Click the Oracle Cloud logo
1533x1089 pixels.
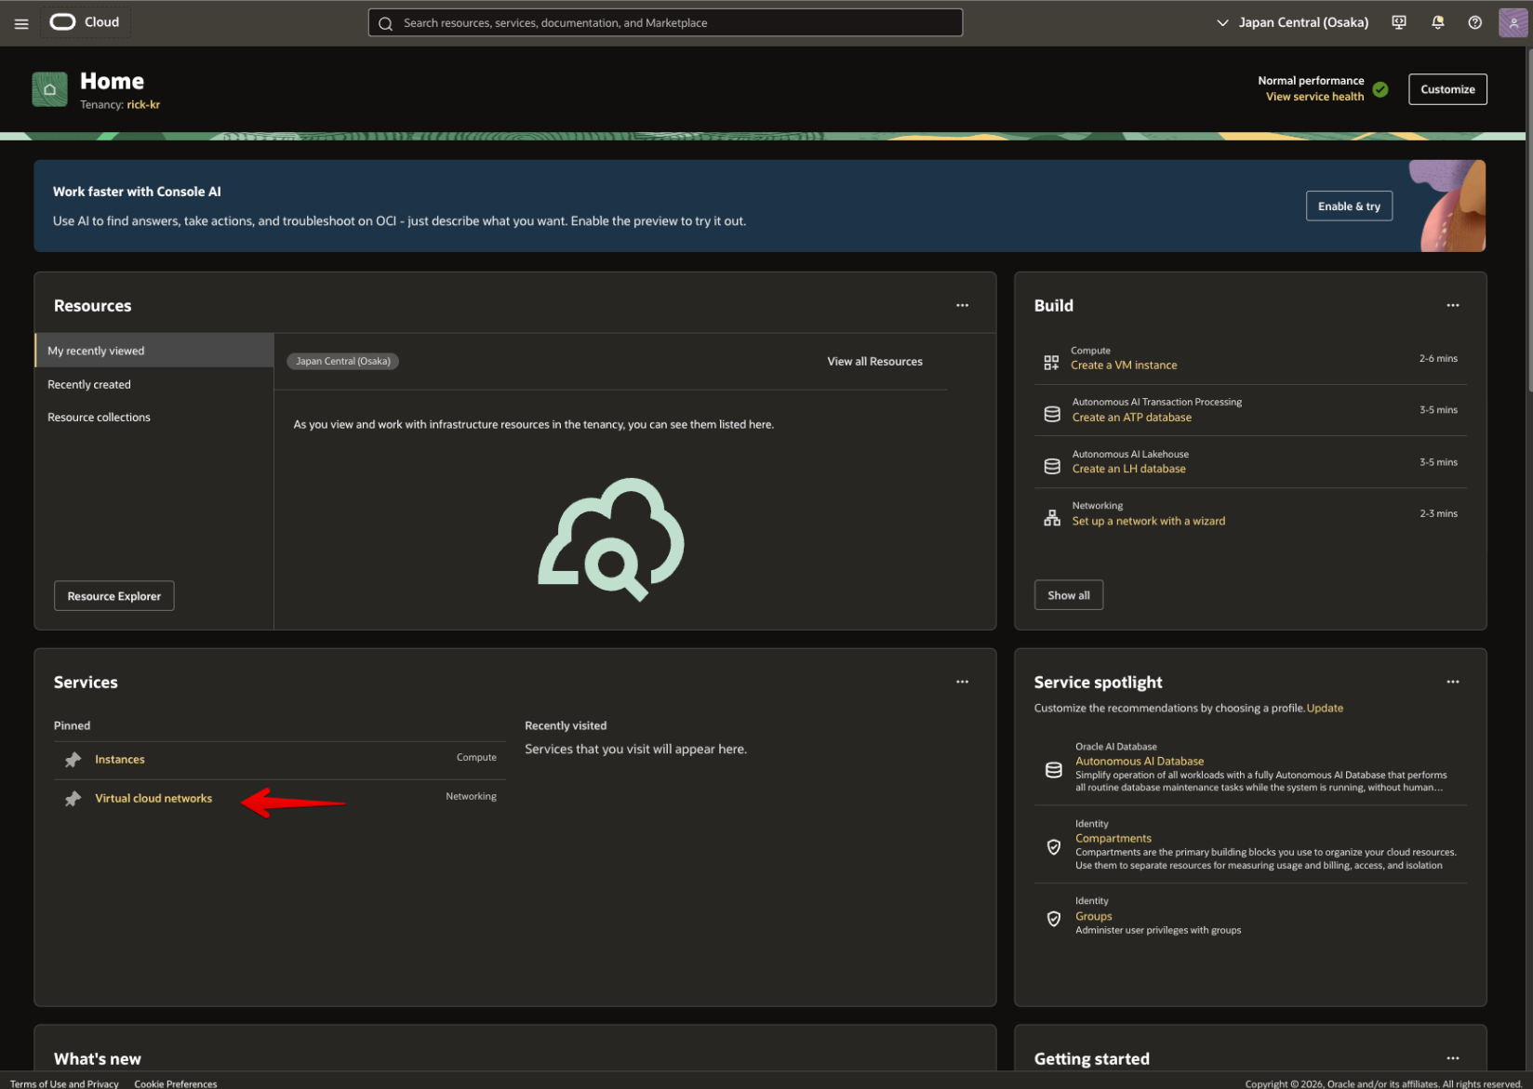click(85, 22)
